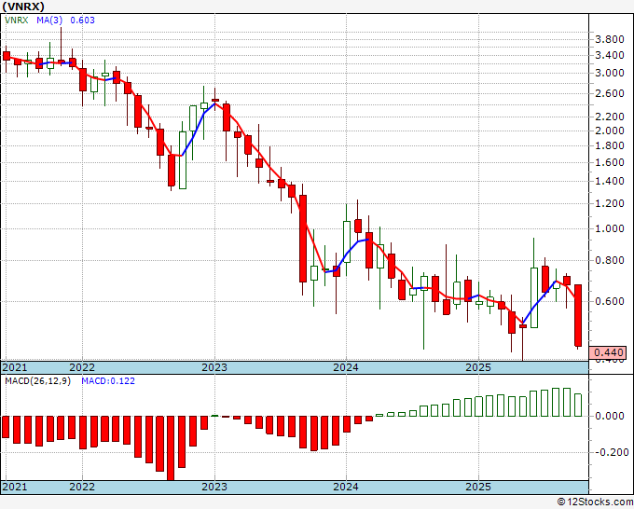Click the 3.800 price axis label
Viewport: 634px width, 509px height.
pyautogui.click(x=610, y=40)
